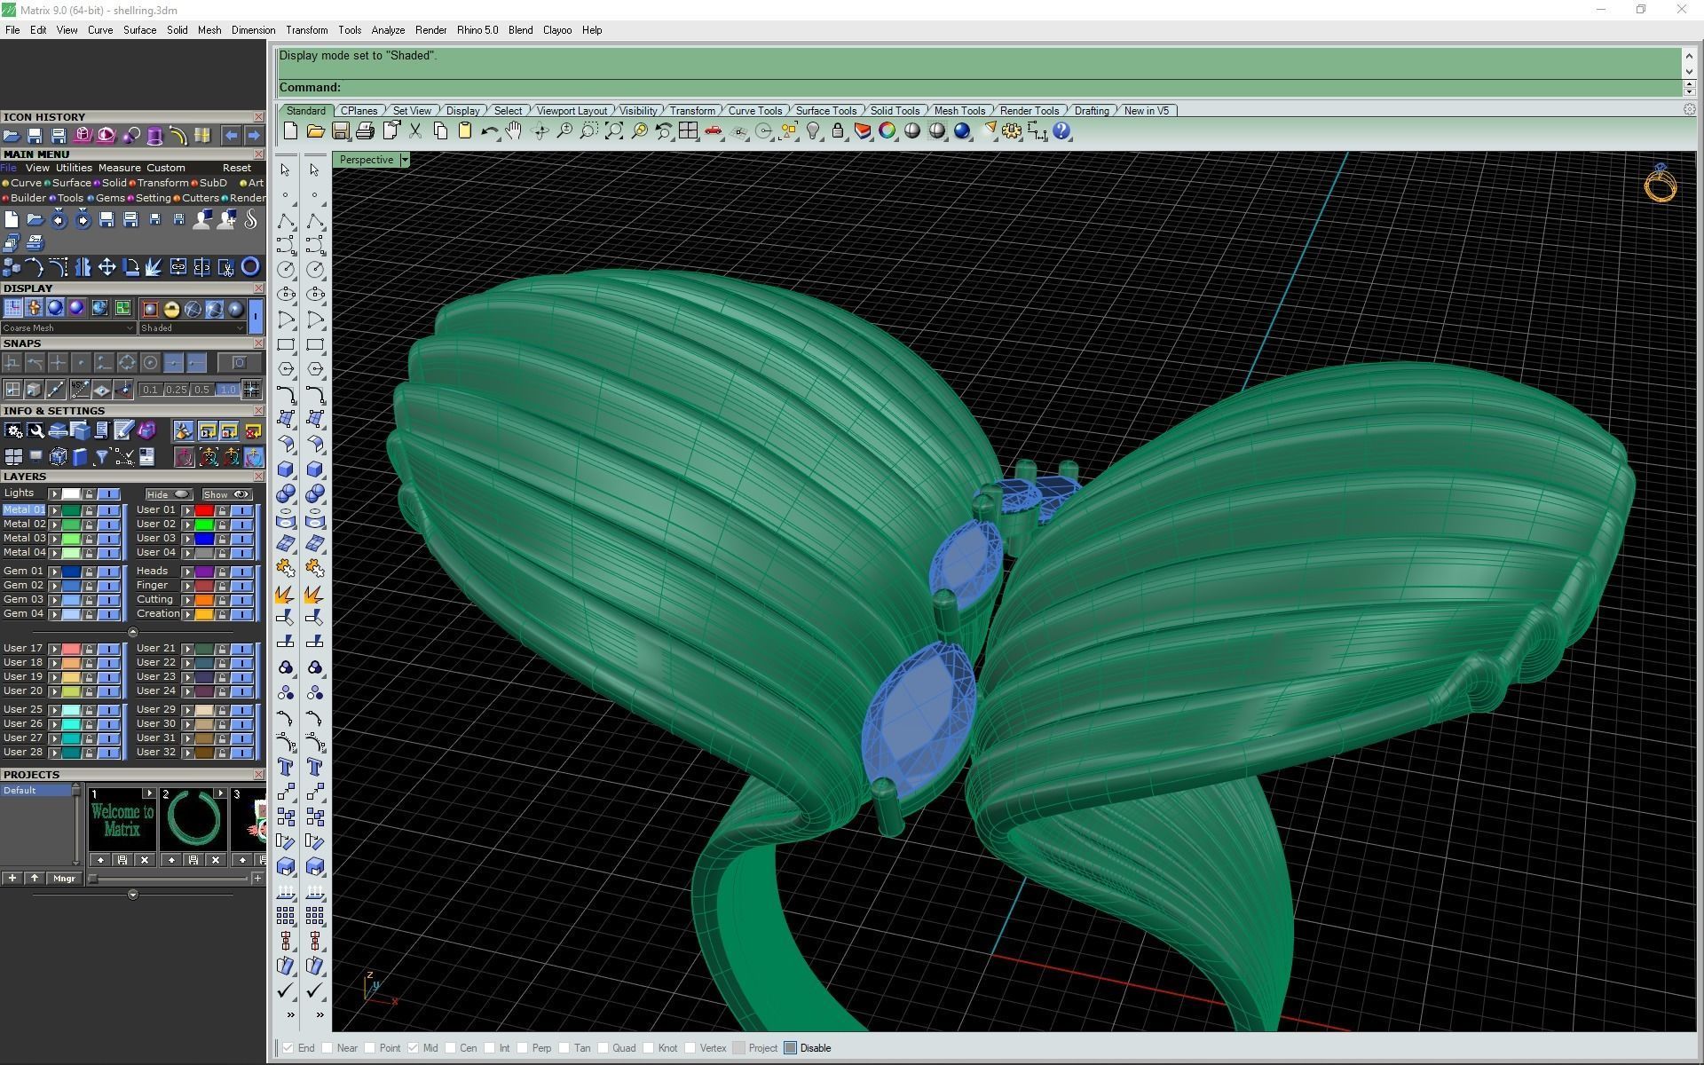Select the Box solid tool in left toolbar
The height and width of the screenshot is (1065, 1704).
point(286,469)
